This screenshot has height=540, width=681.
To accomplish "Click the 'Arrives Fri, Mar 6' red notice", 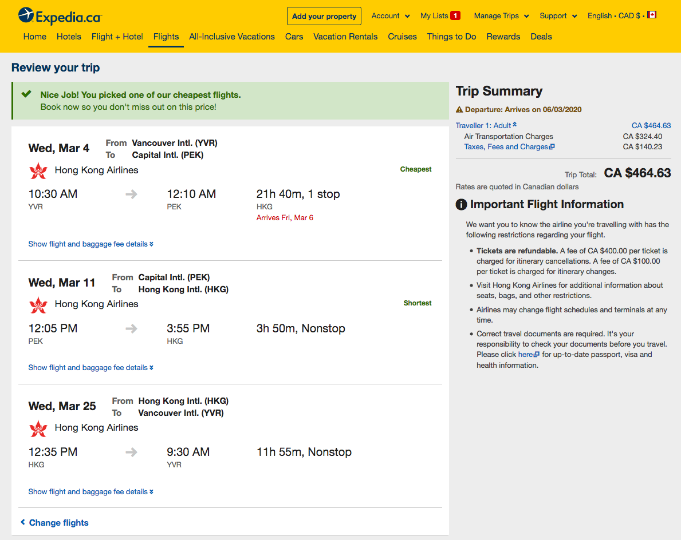I will (285, 218).
